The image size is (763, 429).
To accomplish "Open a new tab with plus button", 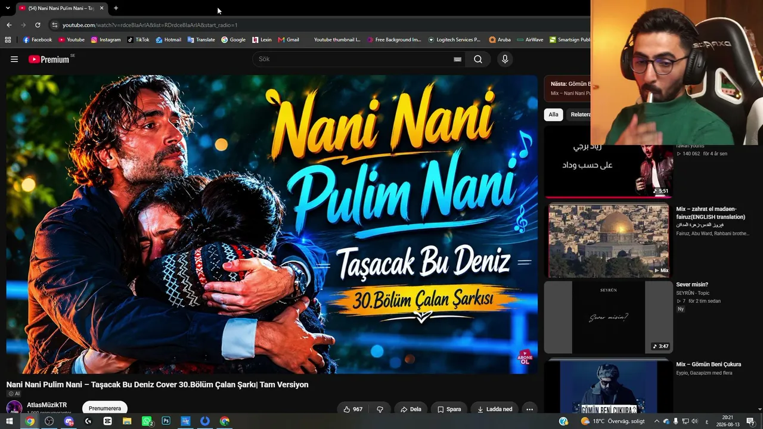I will click(x=116, y=8).
